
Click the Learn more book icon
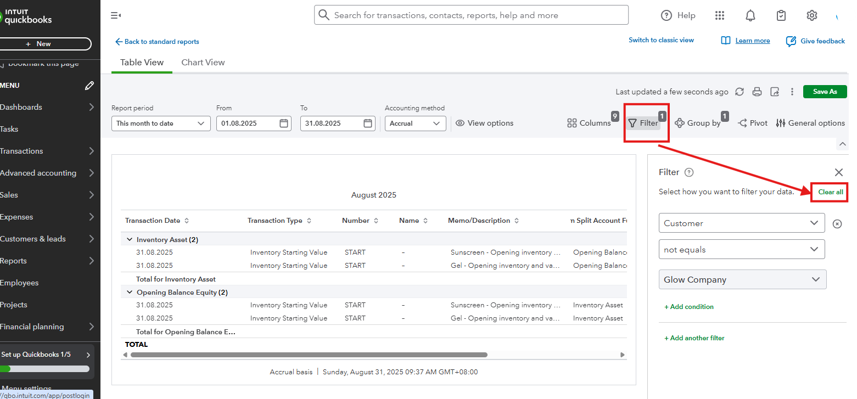(x=726, y=41)
